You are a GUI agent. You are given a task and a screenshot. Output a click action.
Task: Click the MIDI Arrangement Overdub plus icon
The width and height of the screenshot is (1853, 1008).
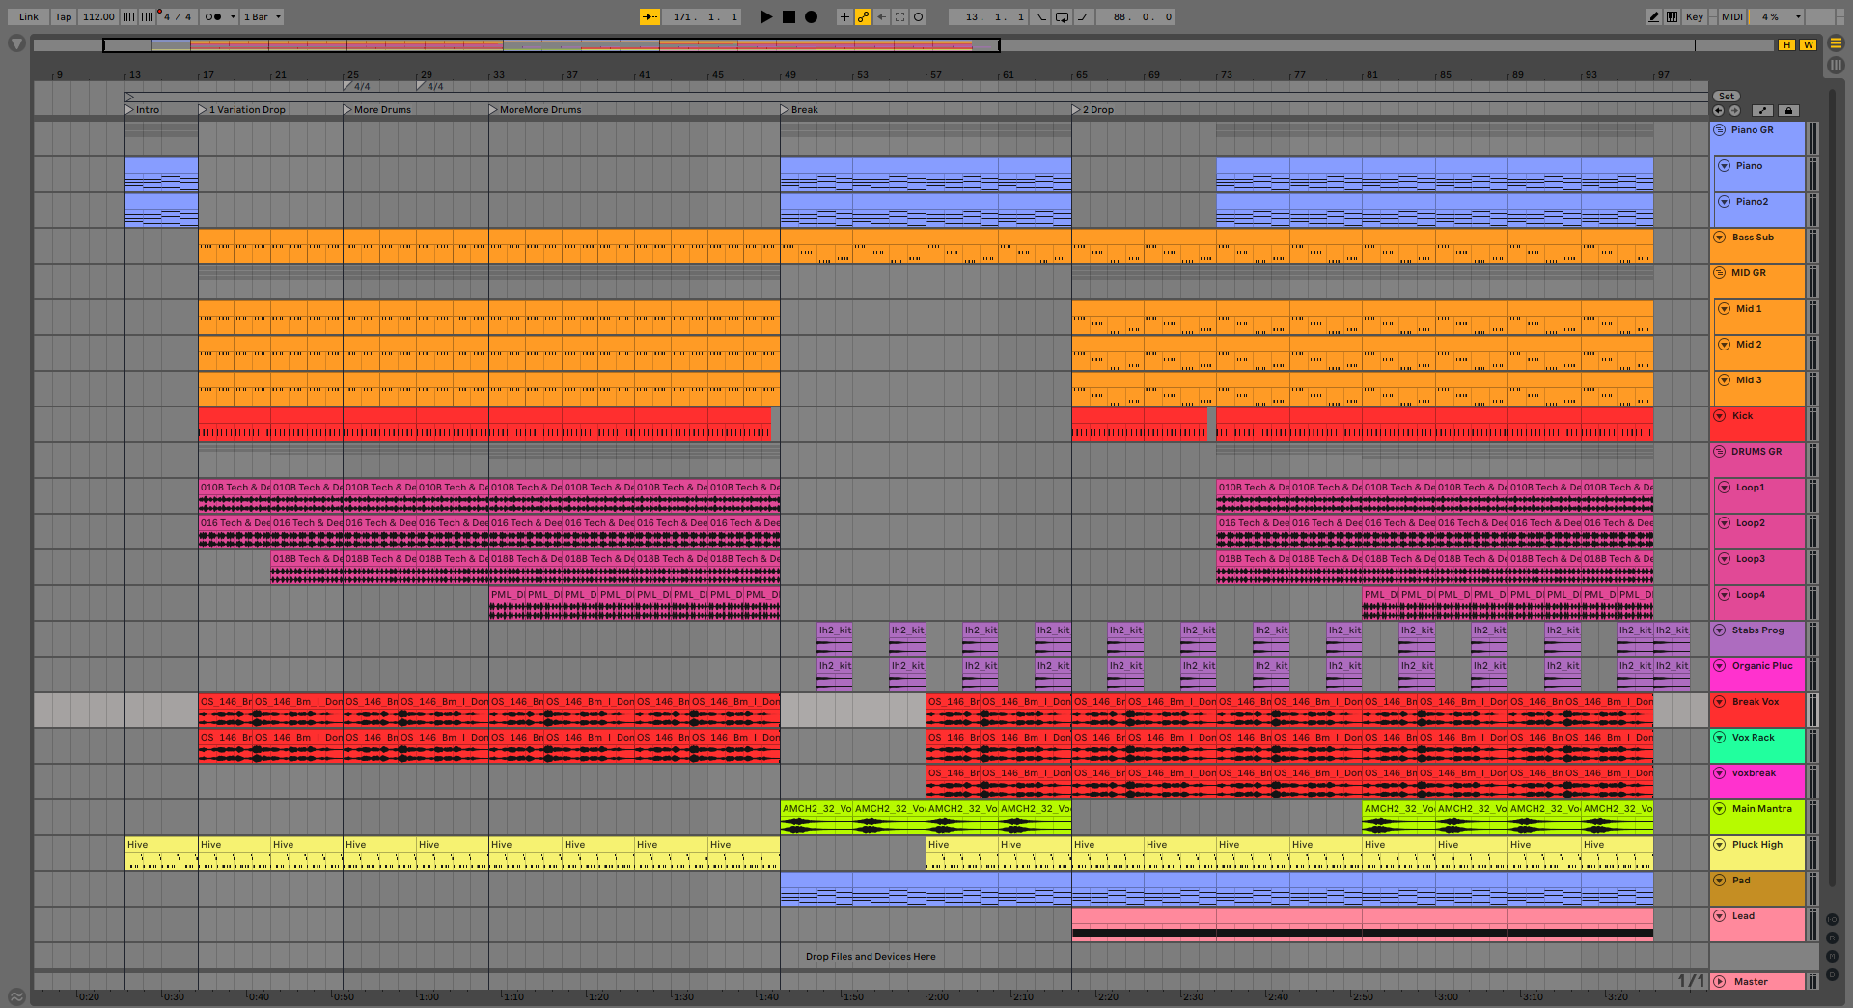point(844,16)
